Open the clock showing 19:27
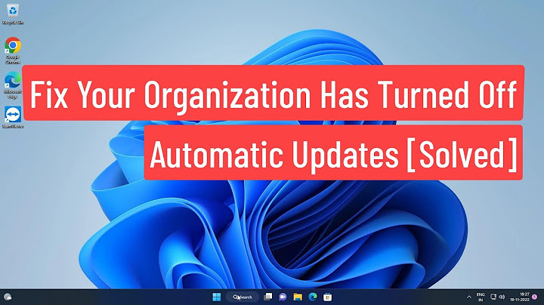Image resolution: width=544 pixels, height=305 pixels. 520,297
